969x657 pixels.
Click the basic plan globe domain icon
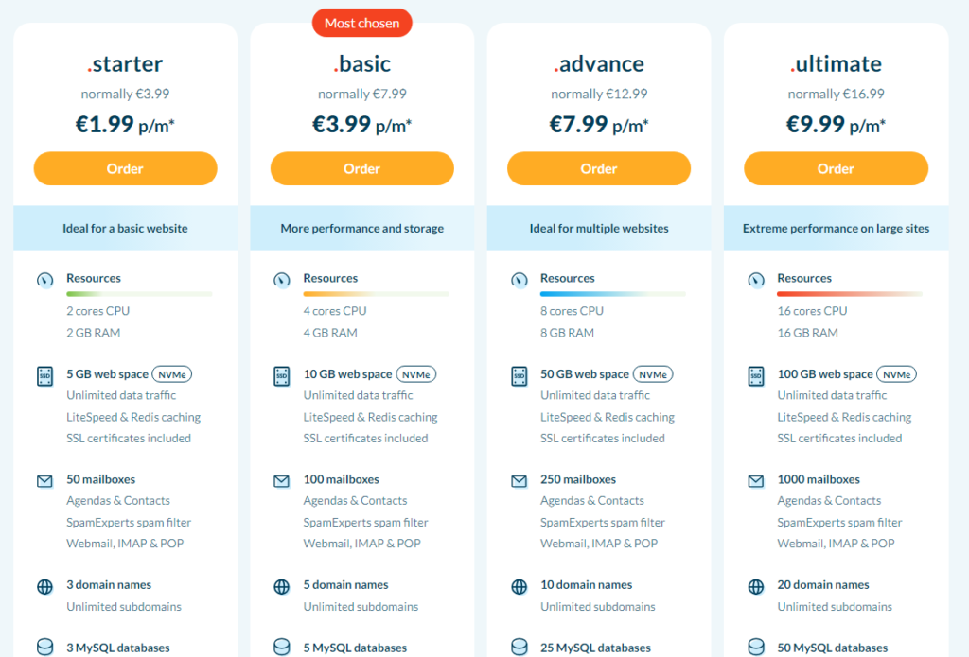[x=282, y=587]
